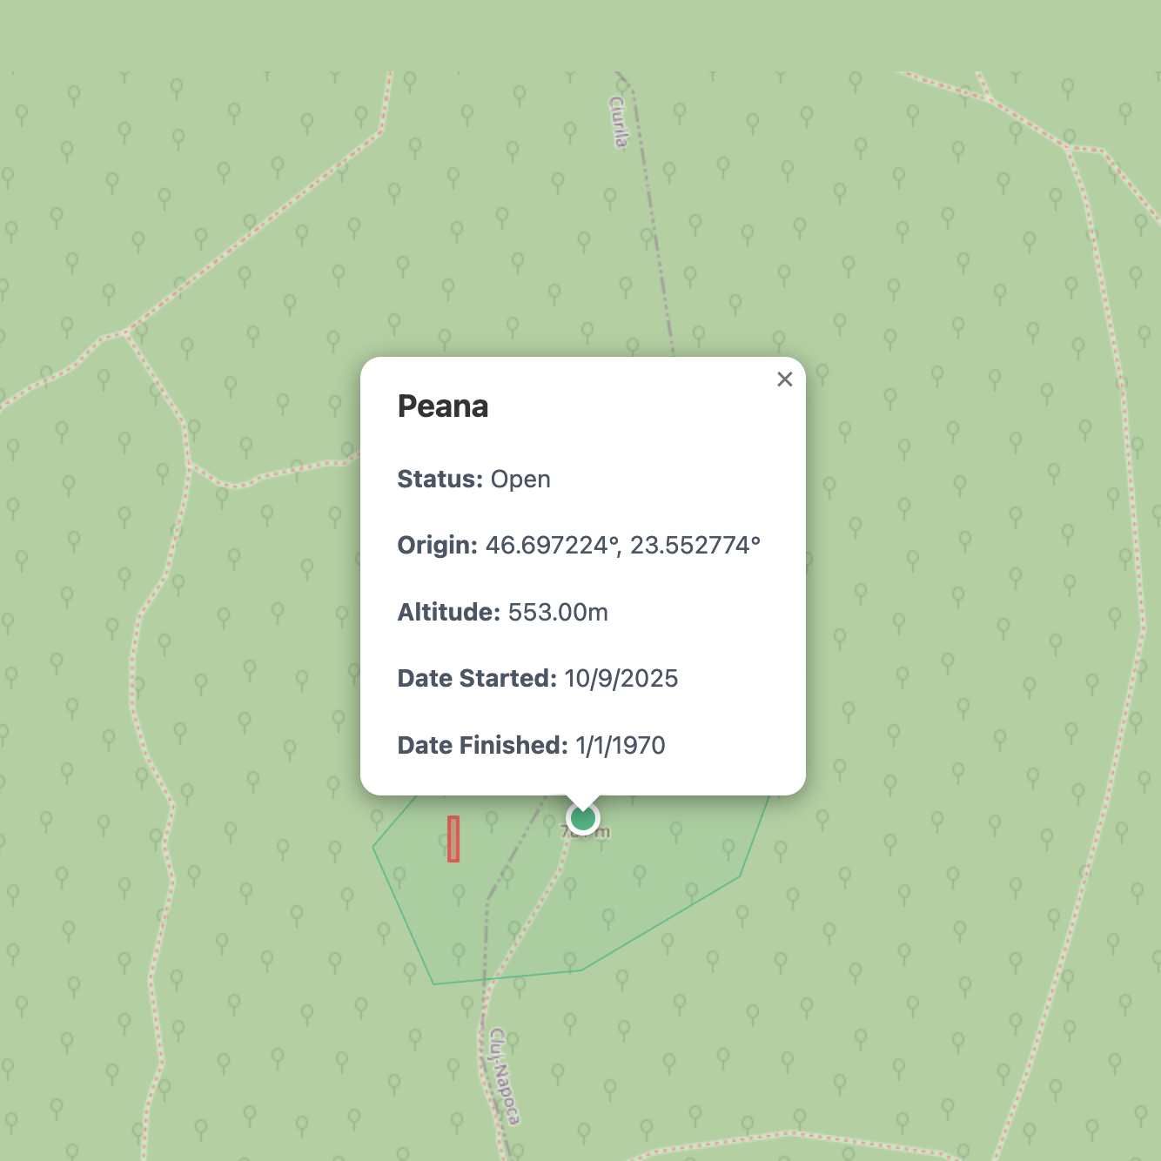
Task: Select the small red rectangle on the map
Action: point(453,839)
